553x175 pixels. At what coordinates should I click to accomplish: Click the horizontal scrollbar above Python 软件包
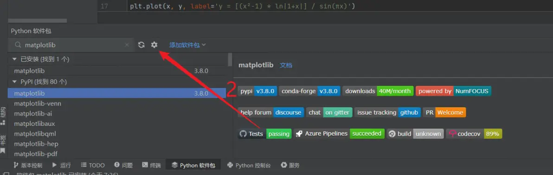click(x=38, y=21)
